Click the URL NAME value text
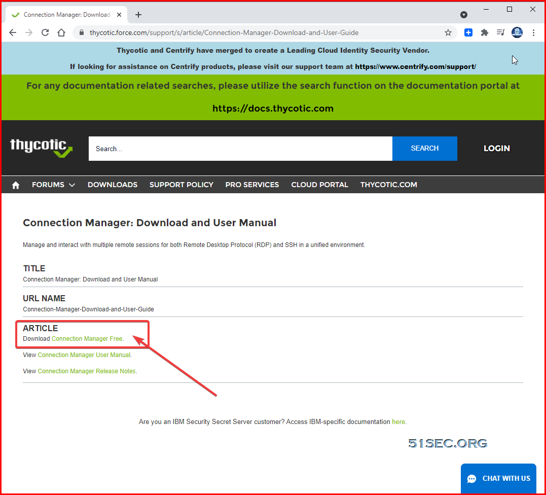 (x=88, y=309)
